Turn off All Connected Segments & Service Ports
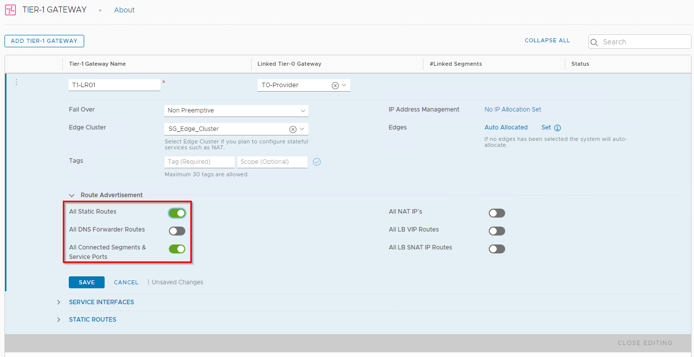Image resolution: width=694 pixels, height=357 pixels. tap(177, 249)
